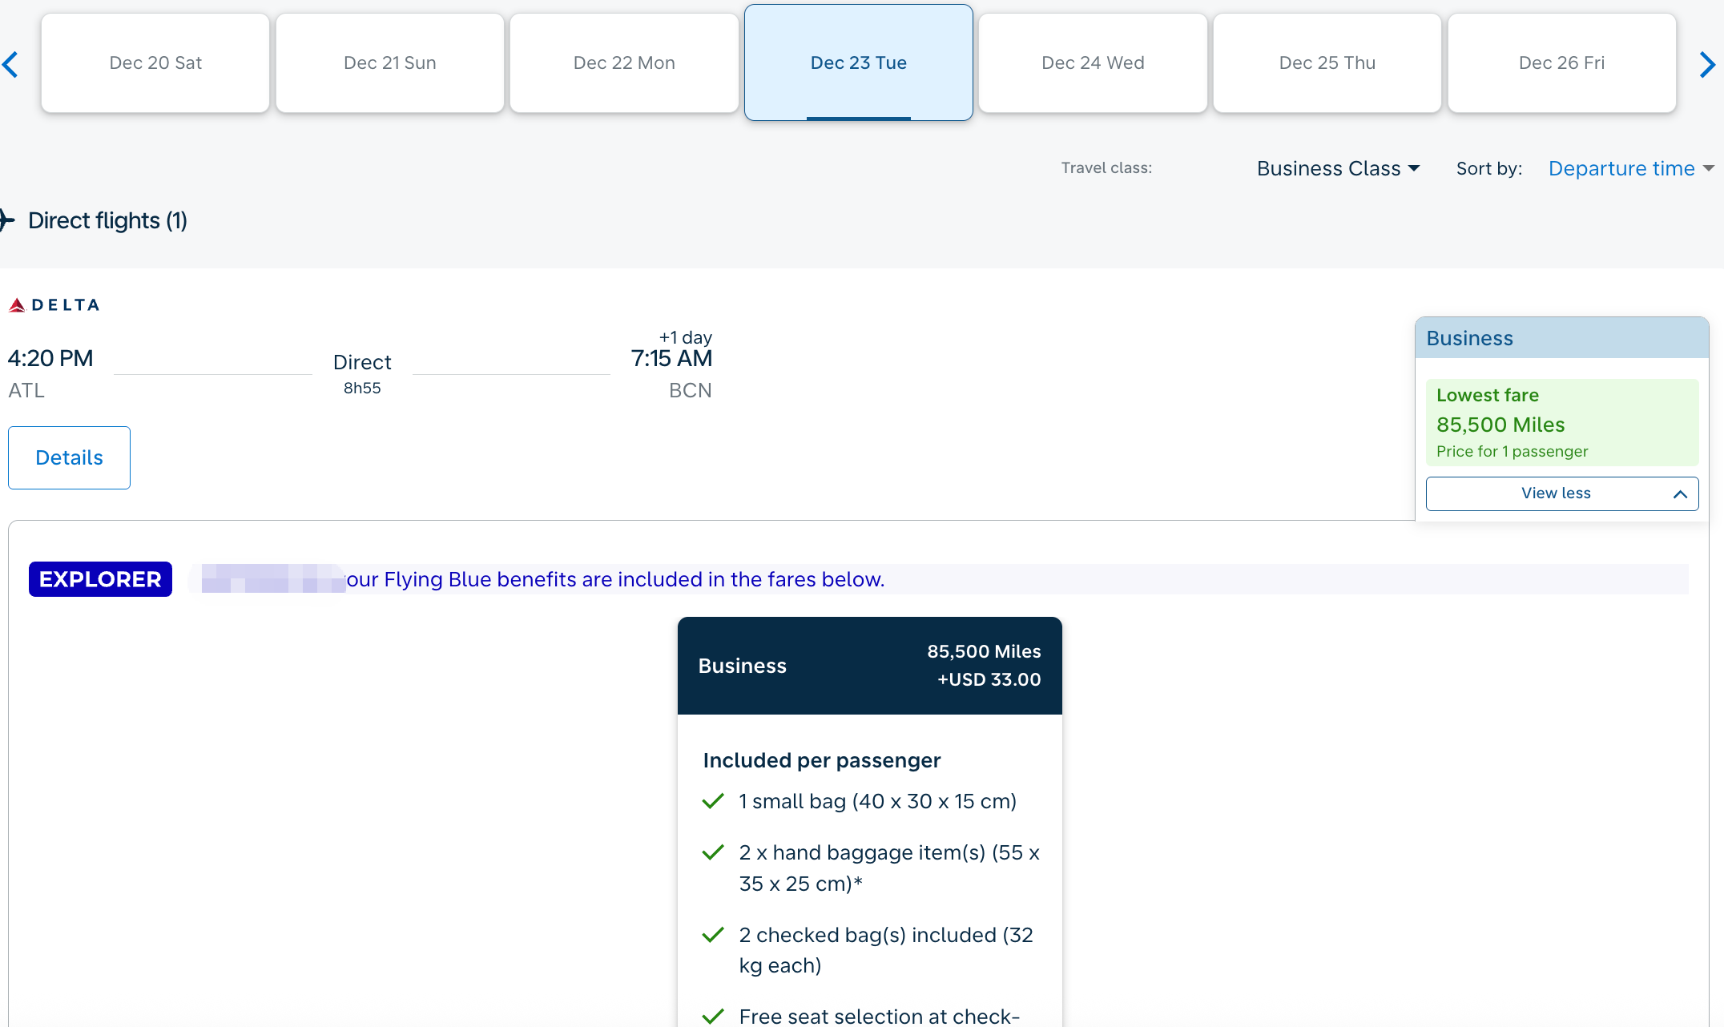Click Price for 1 passenger text

(1512, 451)
